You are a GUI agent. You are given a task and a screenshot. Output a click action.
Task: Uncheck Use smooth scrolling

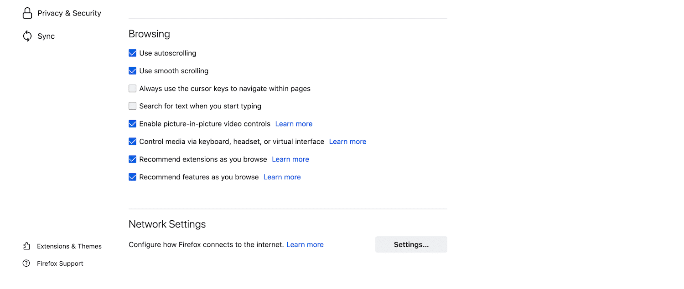(x=132, y=71)
